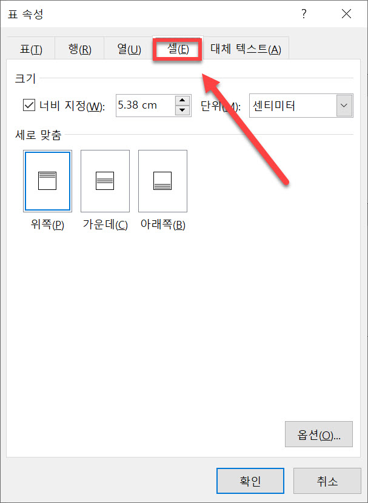368x503 pixels.
Task: Click the dropdown arrow beside 센티미터
Action: [344, 106]
